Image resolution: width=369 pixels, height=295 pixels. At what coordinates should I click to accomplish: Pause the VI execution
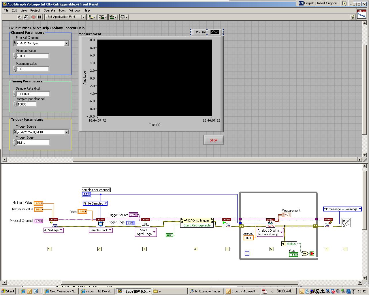coord(40,17)
